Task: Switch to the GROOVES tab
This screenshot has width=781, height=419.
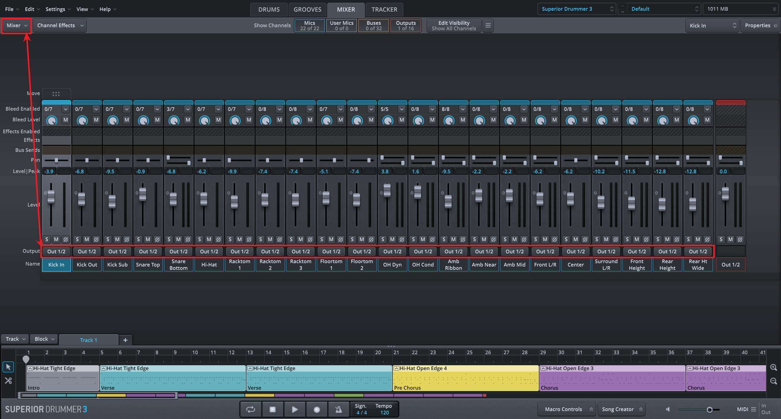Action: click(x=307, y=9)
